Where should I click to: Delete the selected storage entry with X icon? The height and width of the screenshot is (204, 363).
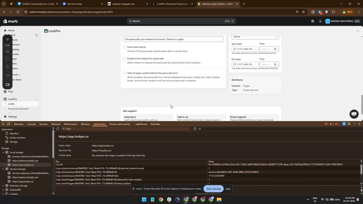(x=200, y=129)
